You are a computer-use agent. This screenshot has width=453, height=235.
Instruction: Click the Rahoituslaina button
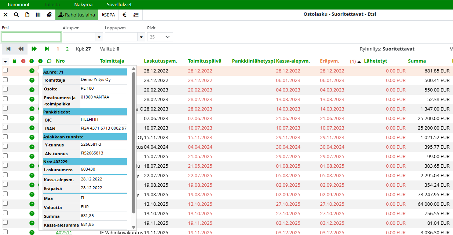(77, 15)
